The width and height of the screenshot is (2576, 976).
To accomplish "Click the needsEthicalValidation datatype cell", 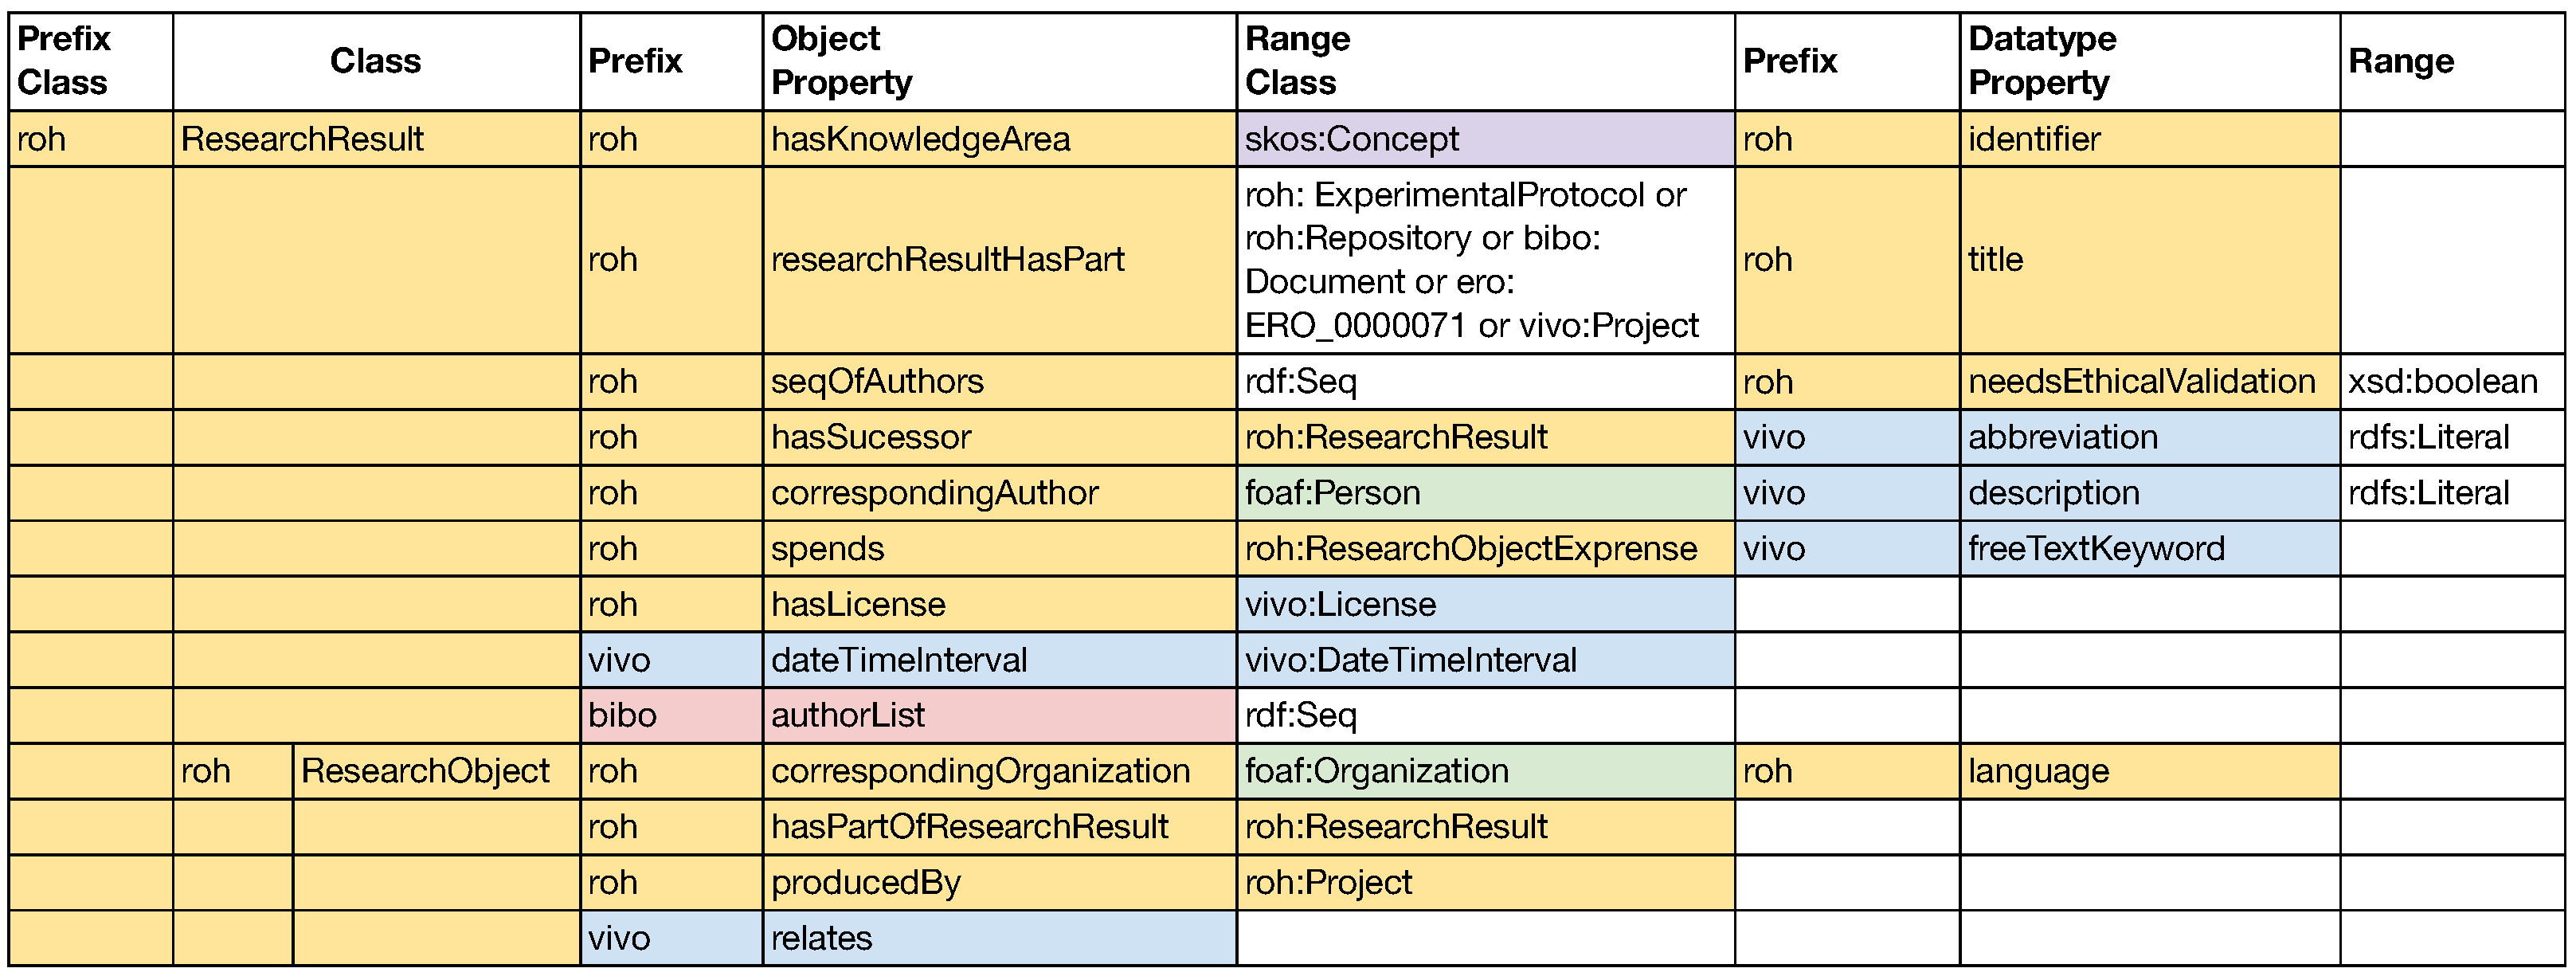I will click(x=2141, y=382).
